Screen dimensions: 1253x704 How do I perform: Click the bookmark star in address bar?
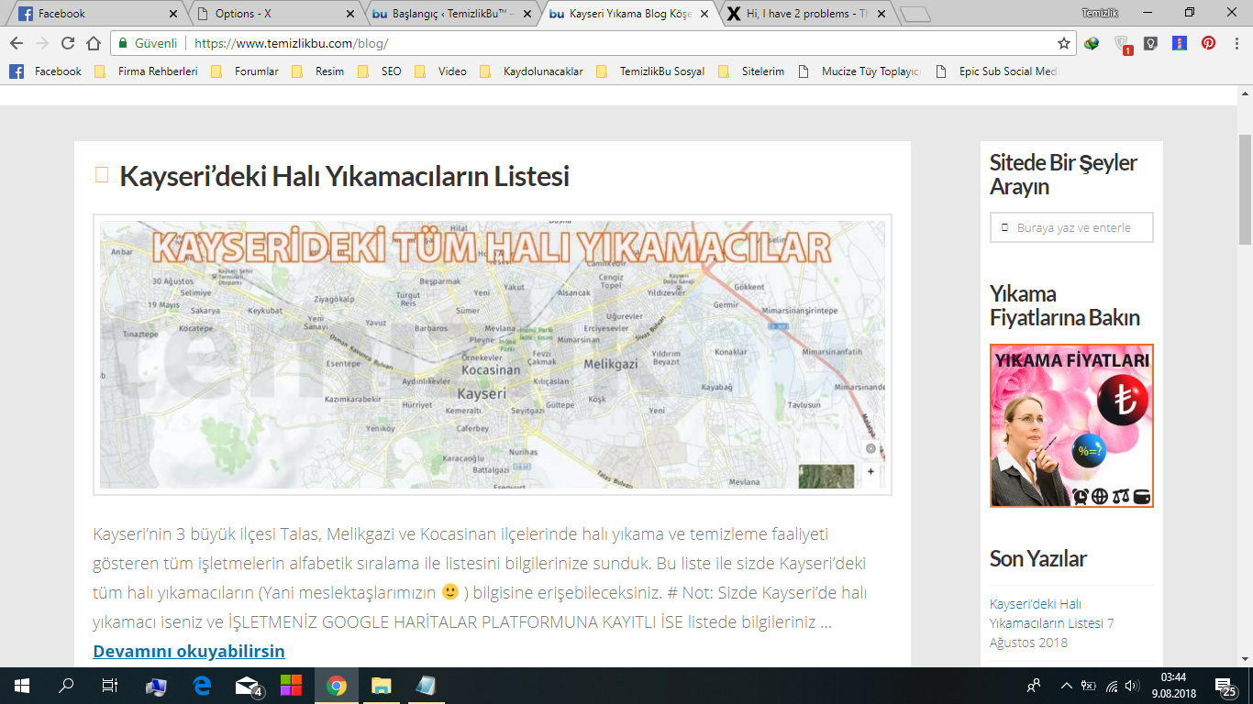pos(1064,43)
